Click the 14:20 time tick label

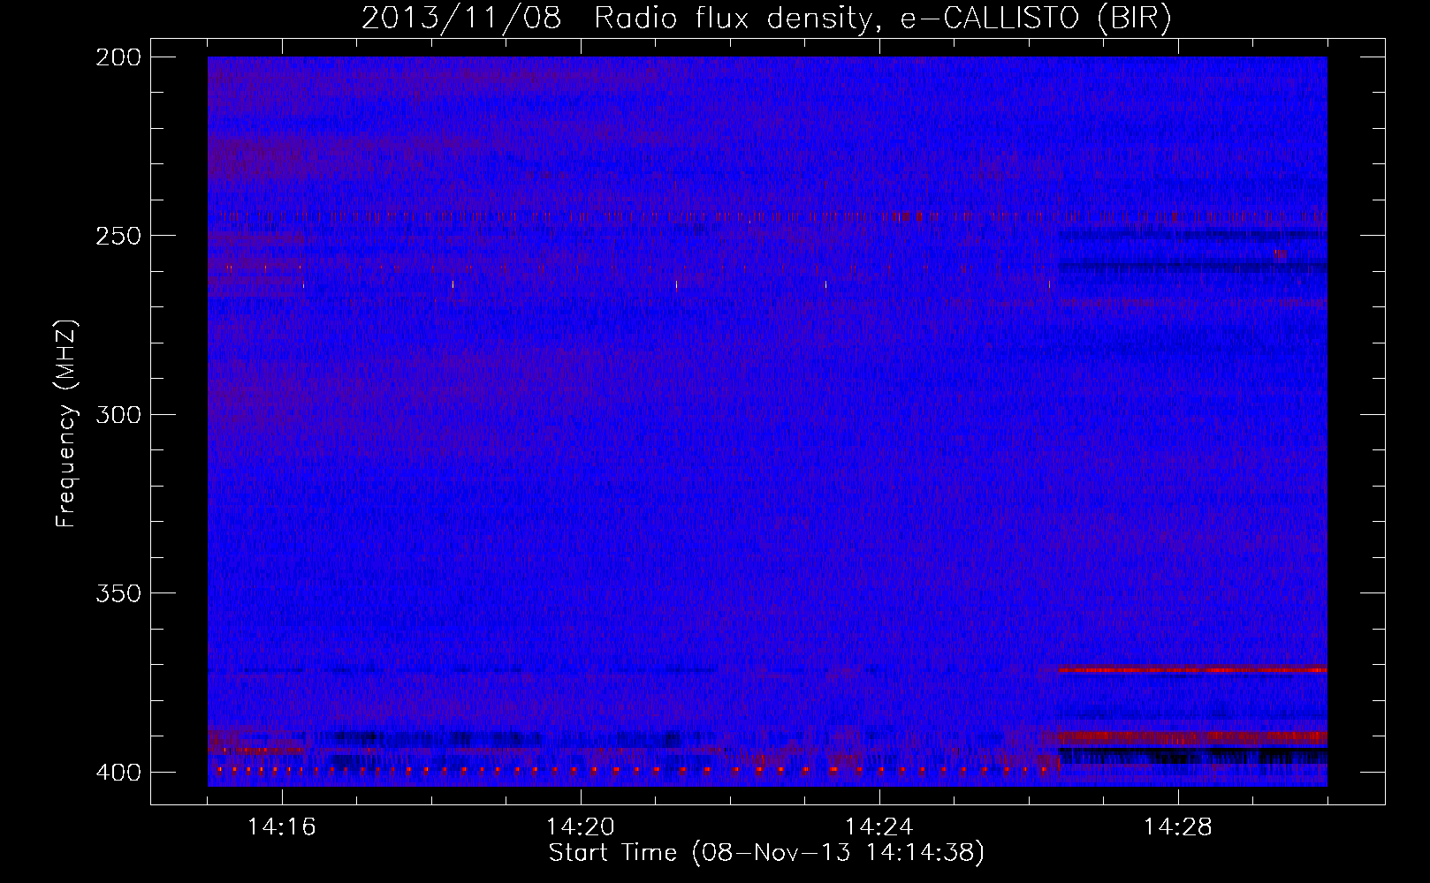click(581, 827)
